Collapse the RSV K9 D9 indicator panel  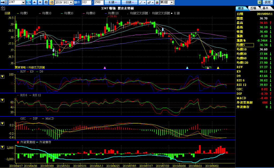coord(2,77)
